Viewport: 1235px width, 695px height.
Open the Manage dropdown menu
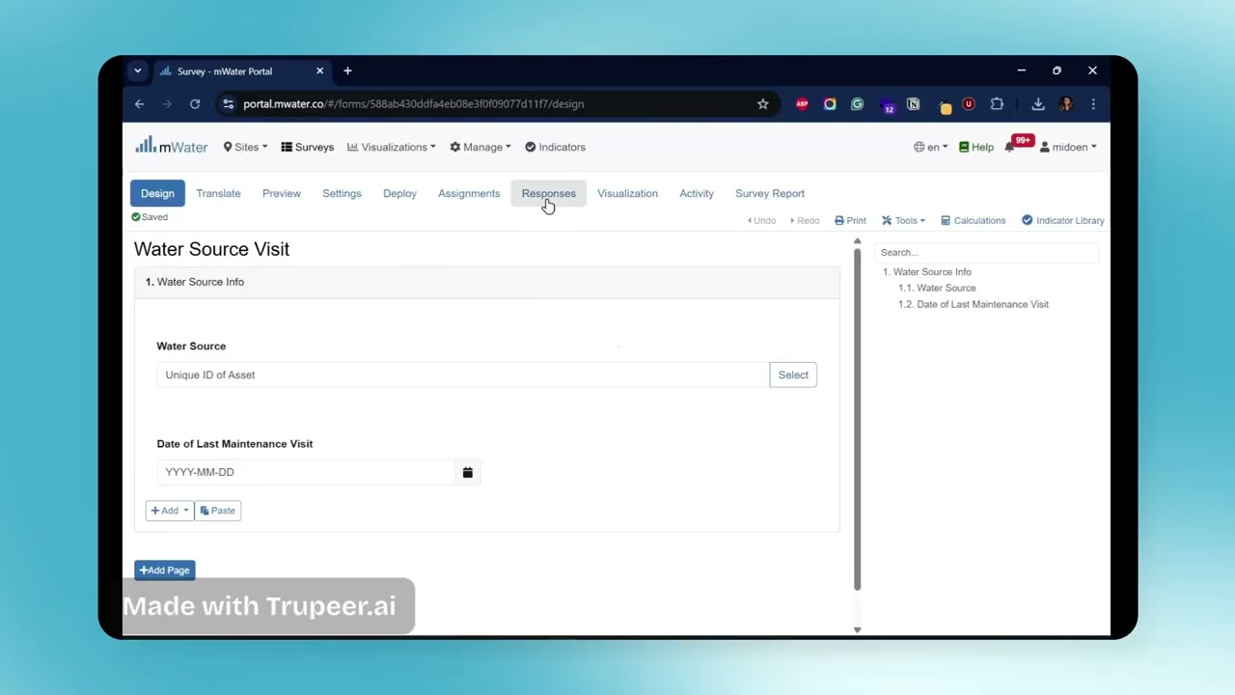tap(480, 147)
